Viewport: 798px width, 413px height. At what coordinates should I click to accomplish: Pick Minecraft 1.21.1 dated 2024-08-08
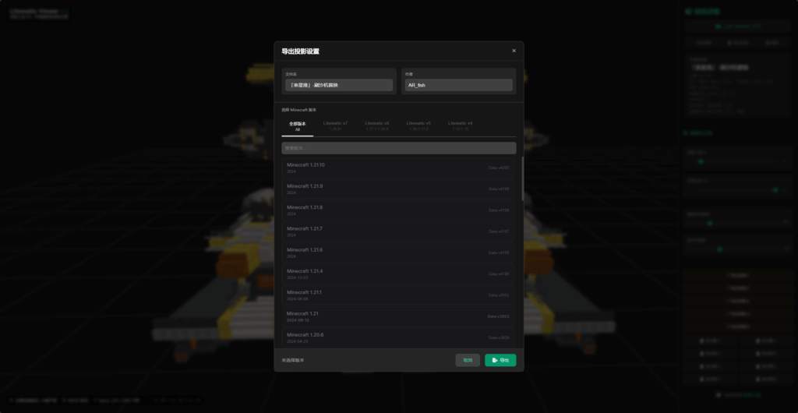pos(397,295)
